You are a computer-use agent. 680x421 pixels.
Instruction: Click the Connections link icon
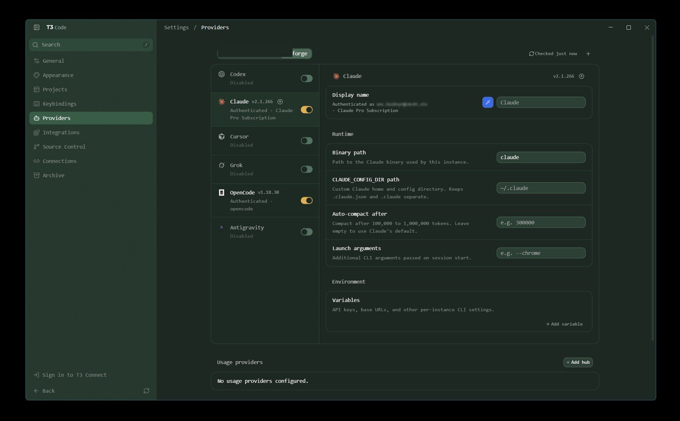click(37, 161)
